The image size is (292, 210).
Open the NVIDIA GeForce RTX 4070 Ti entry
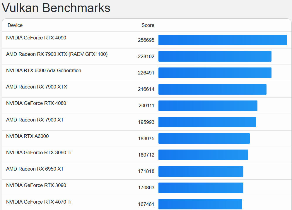point(39,202)
